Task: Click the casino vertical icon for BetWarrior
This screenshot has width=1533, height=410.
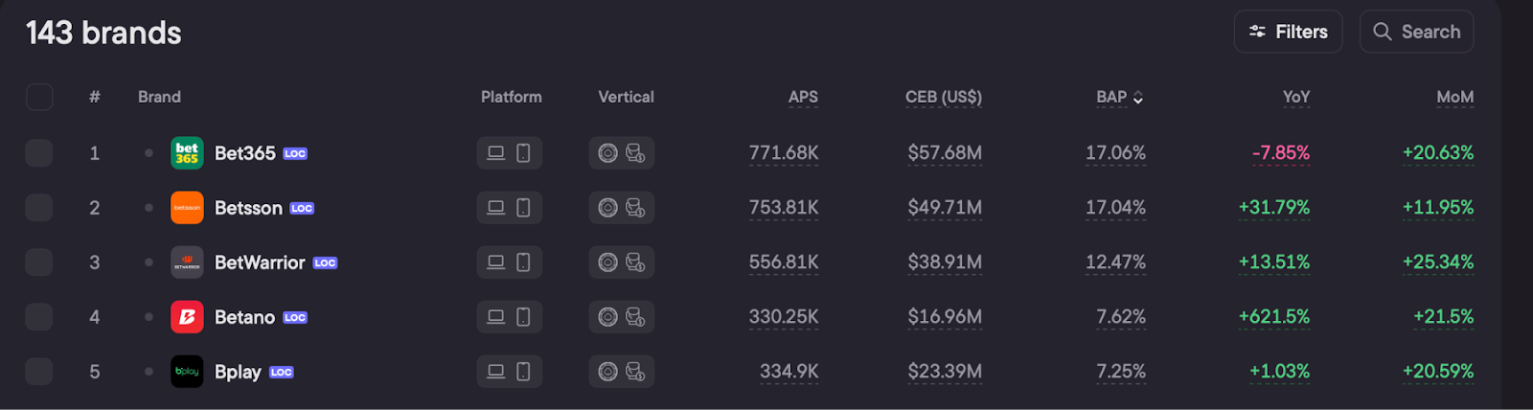Action: tap(607, 262)
